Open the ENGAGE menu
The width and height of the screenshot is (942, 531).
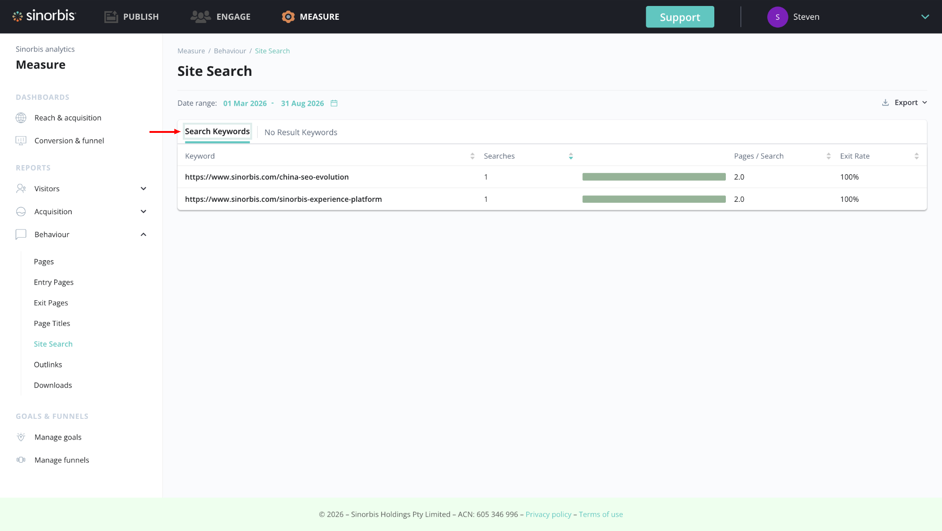(x=220, y=17)
